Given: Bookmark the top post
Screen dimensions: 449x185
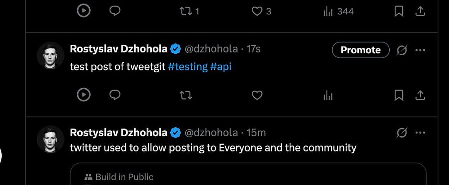Looking at the screenshot, I should (x=398, y=12).
